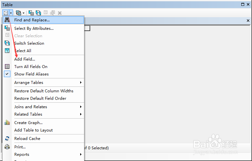Open the Related Tables submenu entry
Viewport: 252px width, 161px height.
(x=44, y=114)
